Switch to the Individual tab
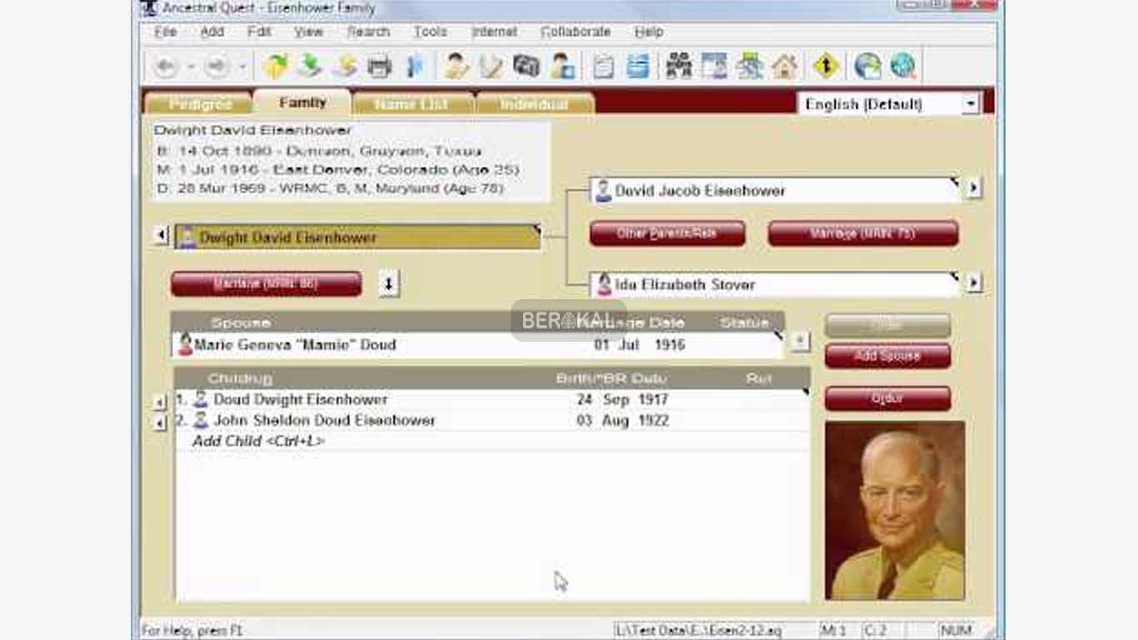Screen dimensions: 1138x640 click(535, 104)
